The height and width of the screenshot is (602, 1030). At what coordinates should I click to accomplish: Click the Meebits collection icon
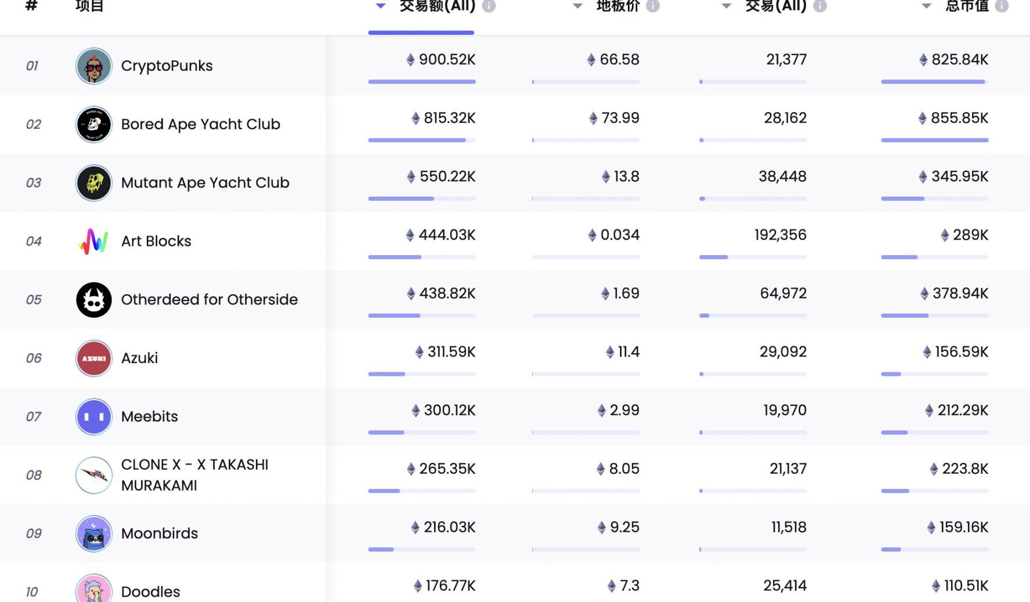(93, 416)
